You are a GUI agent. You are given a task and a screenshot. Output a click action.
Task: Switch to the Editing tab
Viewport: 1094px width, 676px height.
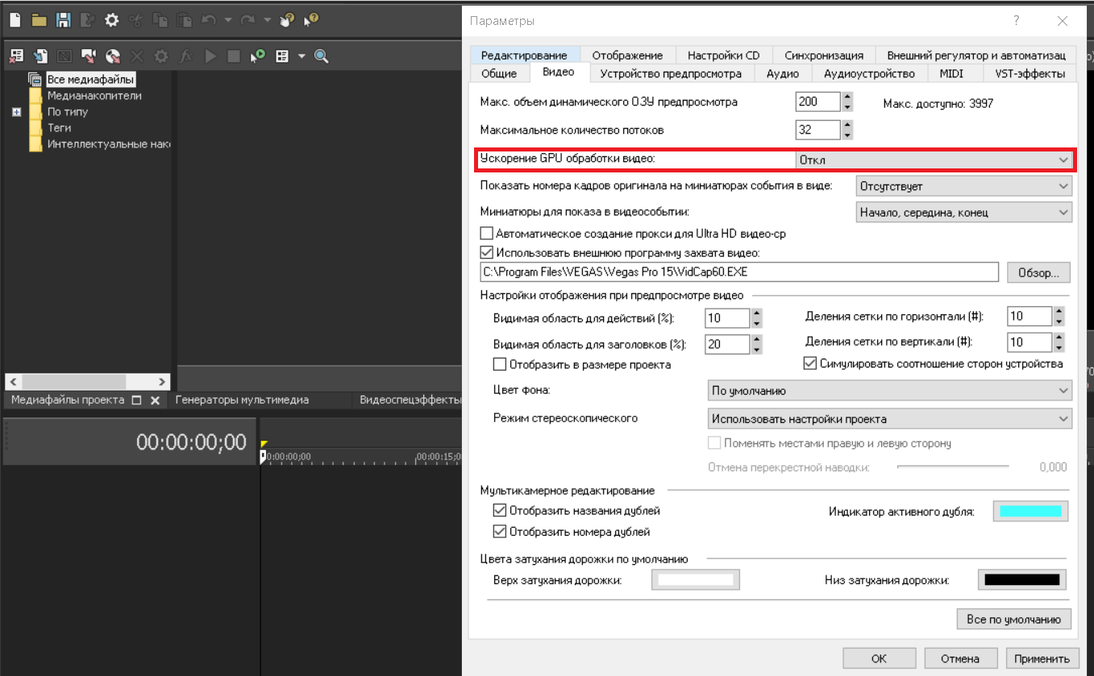[524, 56]
